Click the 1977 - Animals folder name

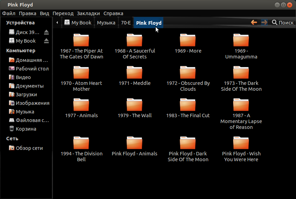point(81,115)
